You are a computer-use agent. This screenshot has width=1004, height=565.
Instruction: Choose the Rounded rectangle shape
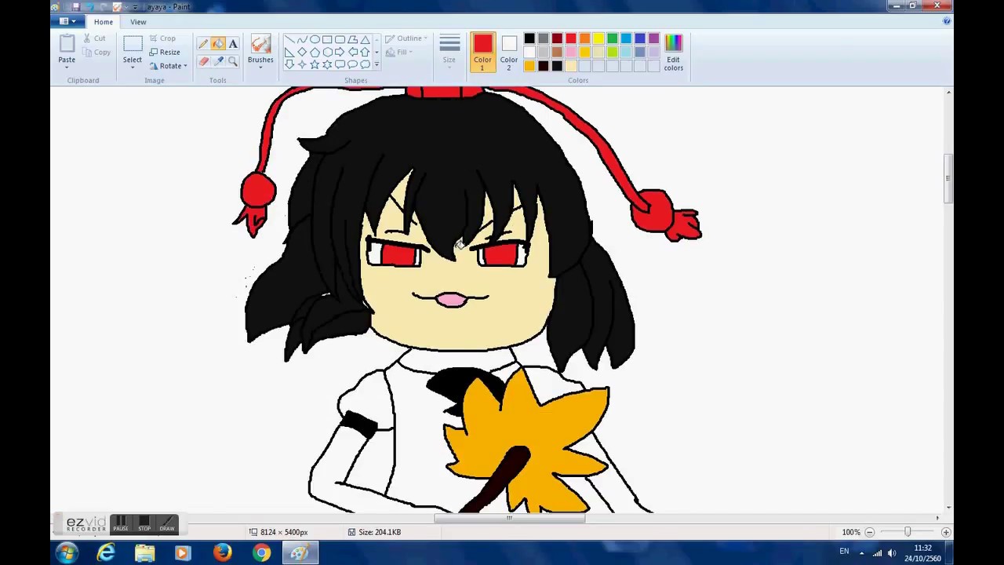(x=340, y=40)
